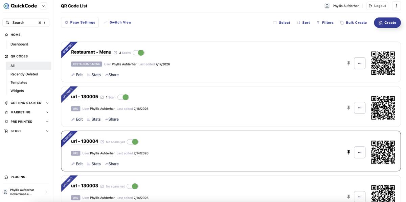Open Dashboard in sidebar
This screenshot has height=202, width=406.
pyautogui.click(x=19, y=44)
